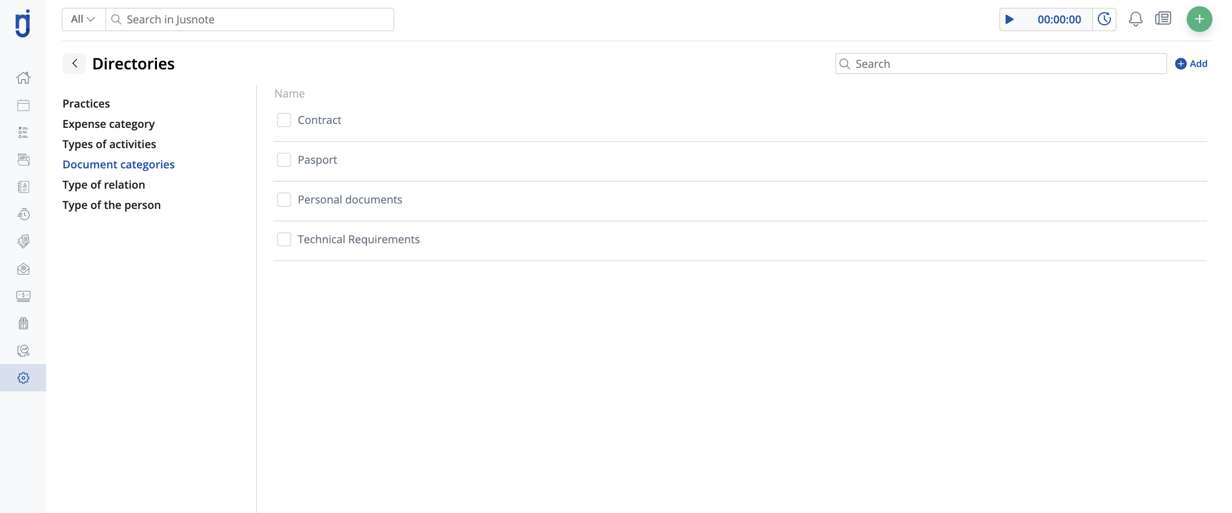Open the Email envelope icon

[x=23, y=269]
